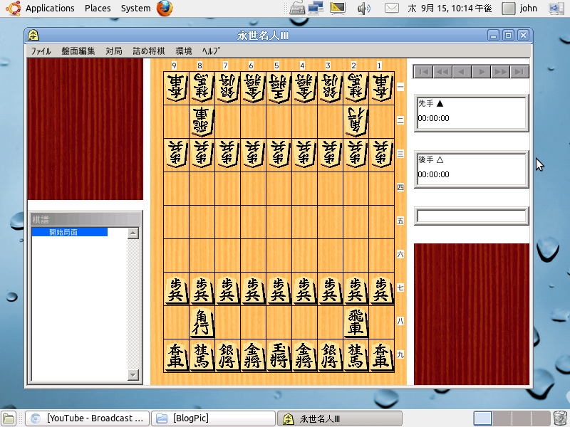The height and width of the screenshot is (427, 570).
Task: Select the white knight on 8一
Action: point(202,88)
